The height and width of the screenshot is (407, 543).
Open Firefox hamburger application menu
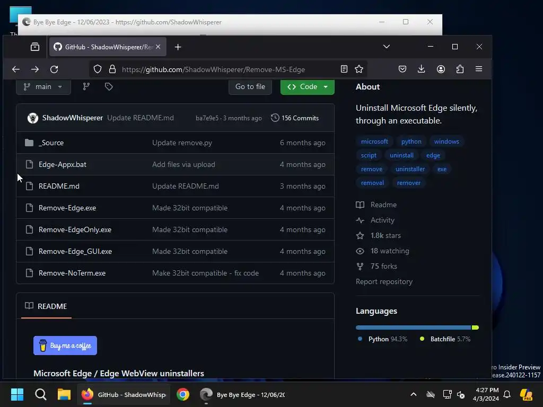tap(479, 69)
